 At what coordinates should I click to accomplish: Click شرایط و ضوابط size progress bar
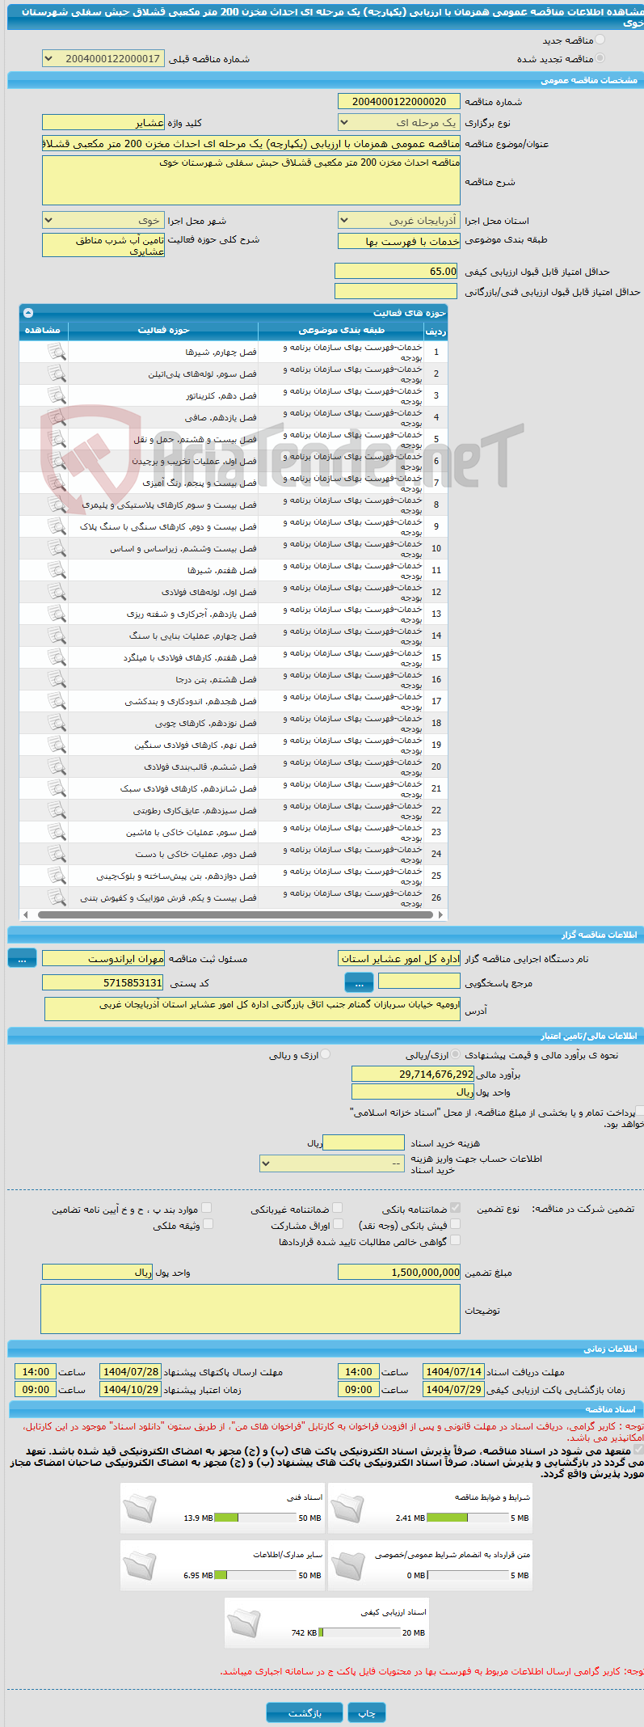tap(468, 1518)
